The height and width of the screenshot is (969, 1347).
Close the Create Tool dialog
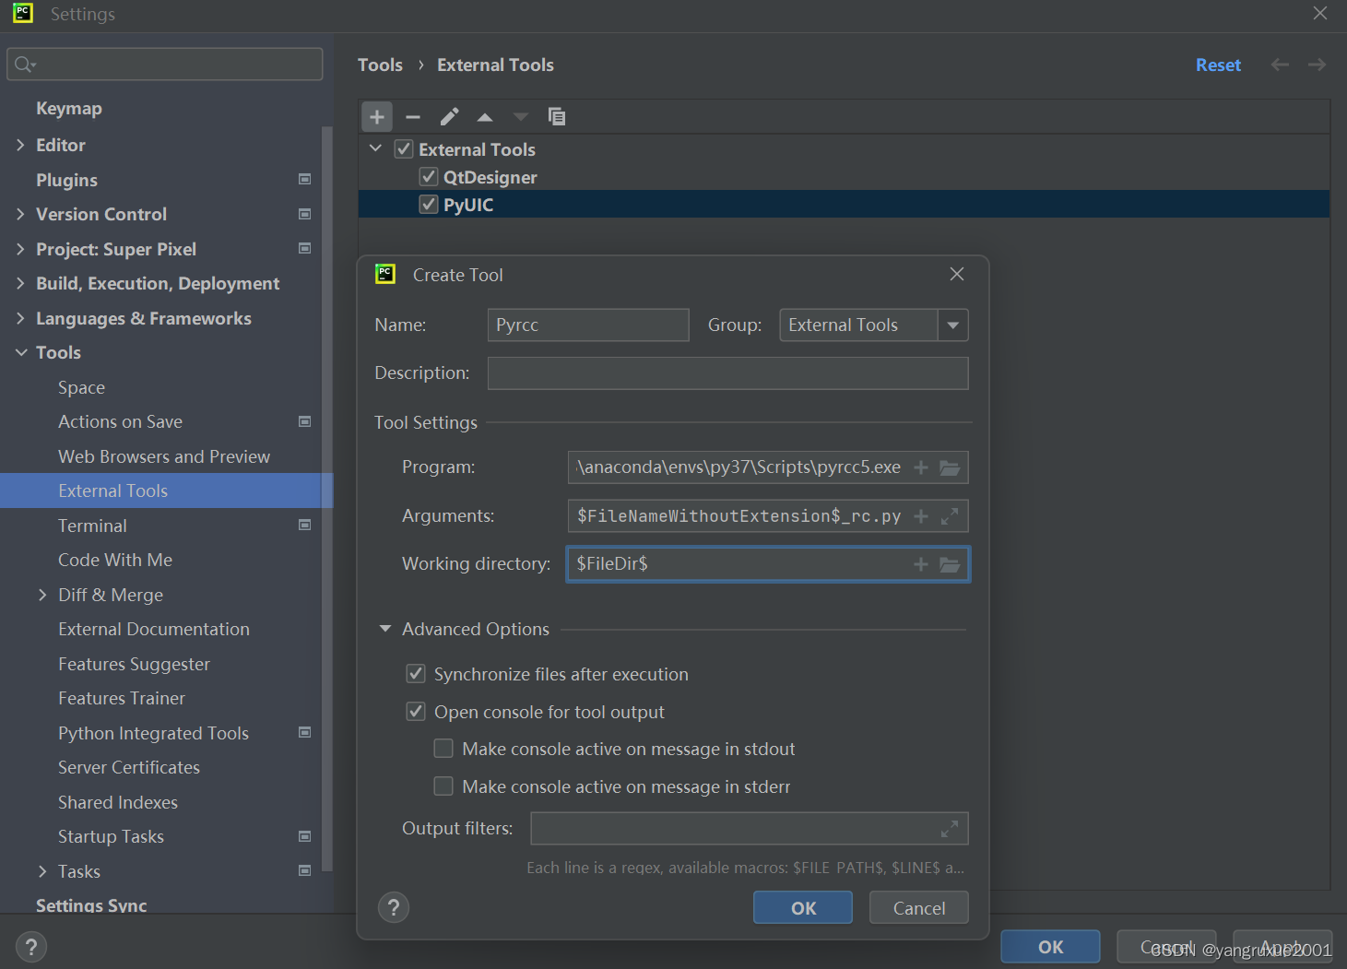tap(957, 274)
